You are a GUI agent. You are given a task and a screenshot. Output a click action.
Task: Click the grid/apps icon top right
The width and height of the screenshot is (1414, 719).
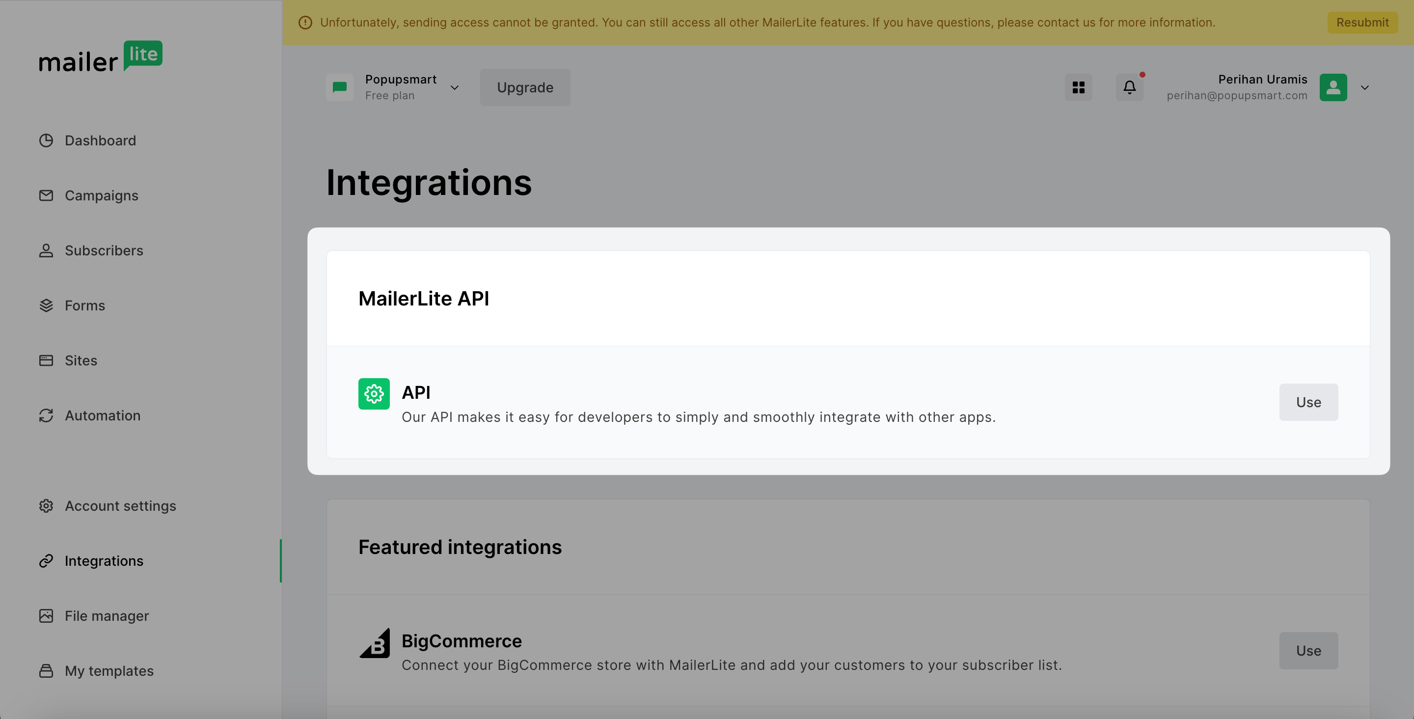tap(1079, 87)
